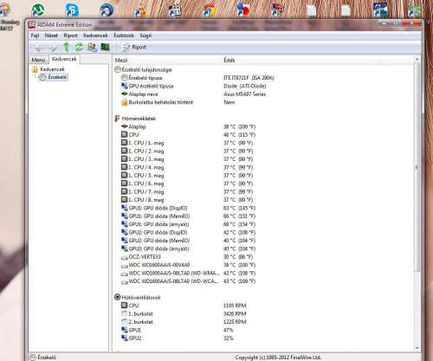Click the Érzékelő tulajdonságai section icon

[x=118, y=69]
